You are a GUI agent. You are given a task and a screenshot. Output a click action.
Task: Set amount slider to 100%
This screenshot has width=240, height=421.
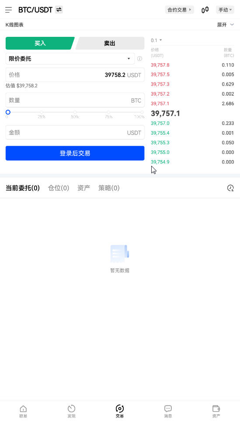(x=142, y=112)
